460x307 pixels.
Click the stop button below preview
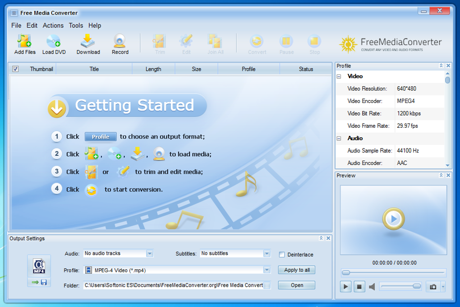[359, 287]
